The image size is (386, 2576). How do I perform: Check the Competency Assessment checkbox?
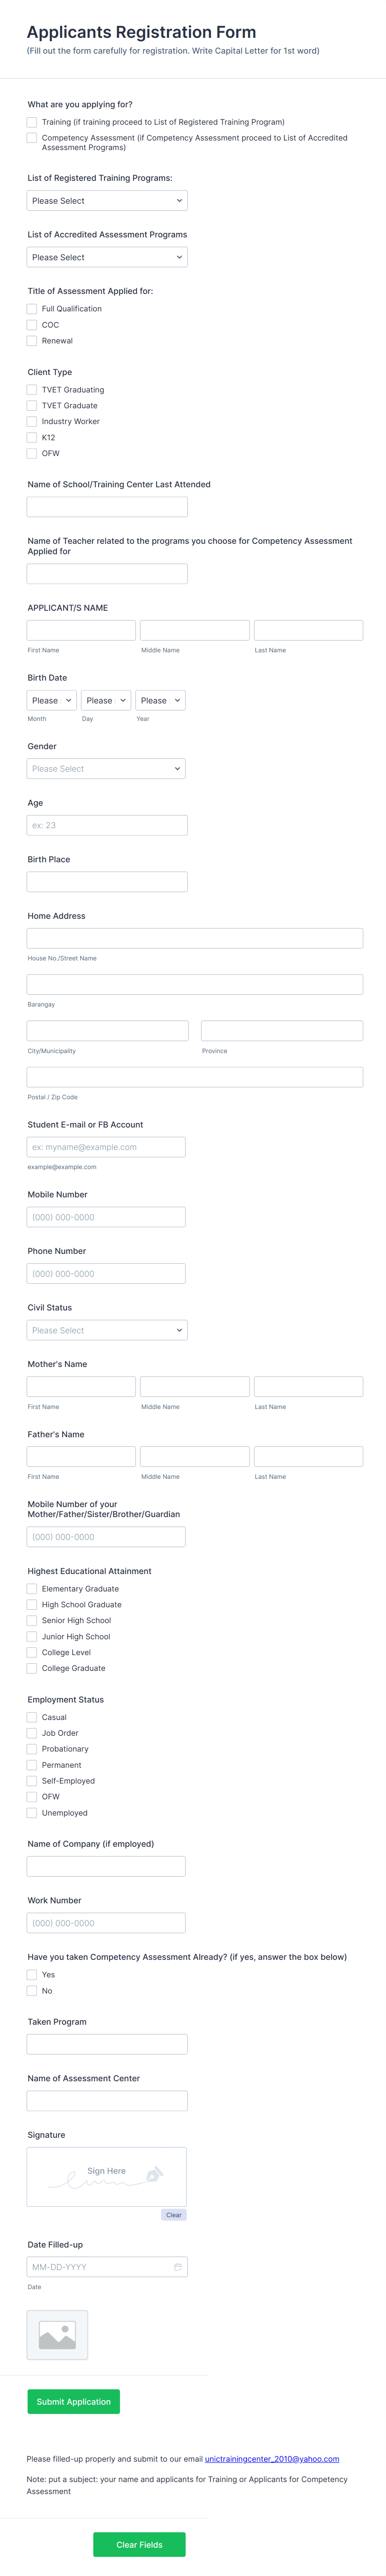coord(32,138)
